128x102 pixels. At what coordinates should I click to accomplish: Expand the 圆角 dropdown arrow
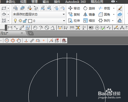114,14
